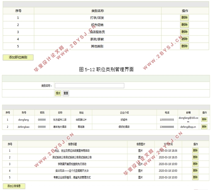Select the 打字/派发 category name cell

tap(97, 18)
